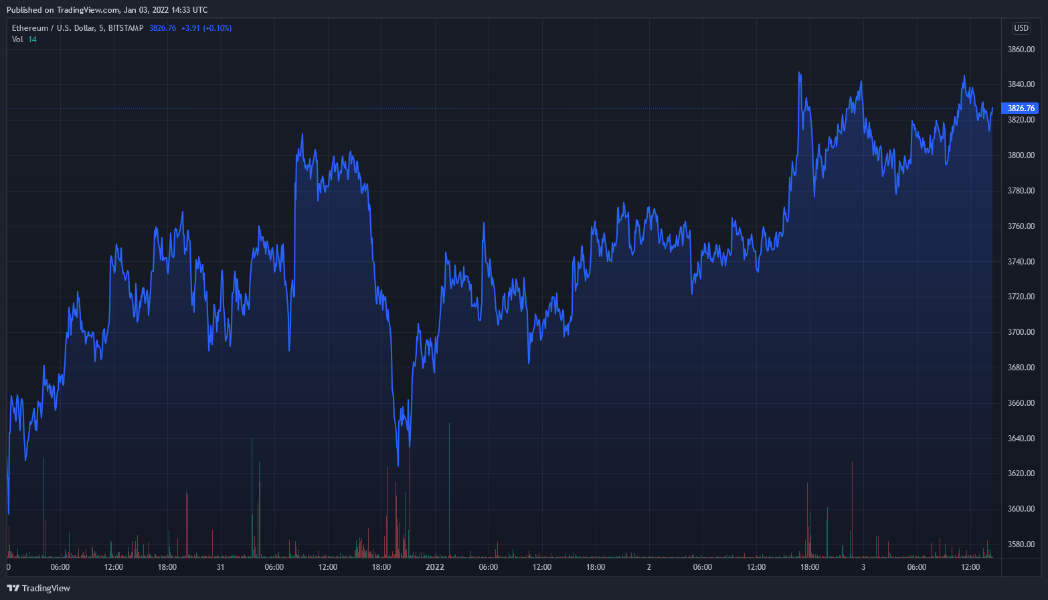Viewport: 1048px width, 600px height.
Task: Click the Published on TradingView.com header text
Action: point(107,10)
